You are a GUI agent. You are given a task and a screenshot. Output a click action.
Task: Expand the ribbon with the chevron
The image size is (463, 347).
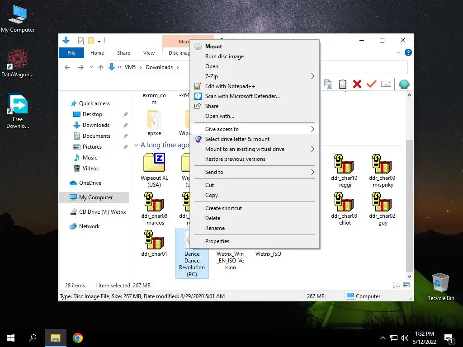tap(398, 52)
